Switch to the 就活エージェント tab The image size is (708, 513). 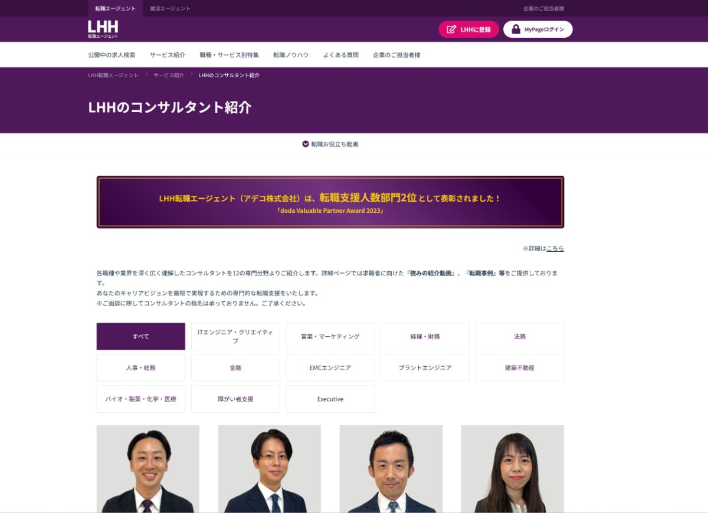coord(170,8)
